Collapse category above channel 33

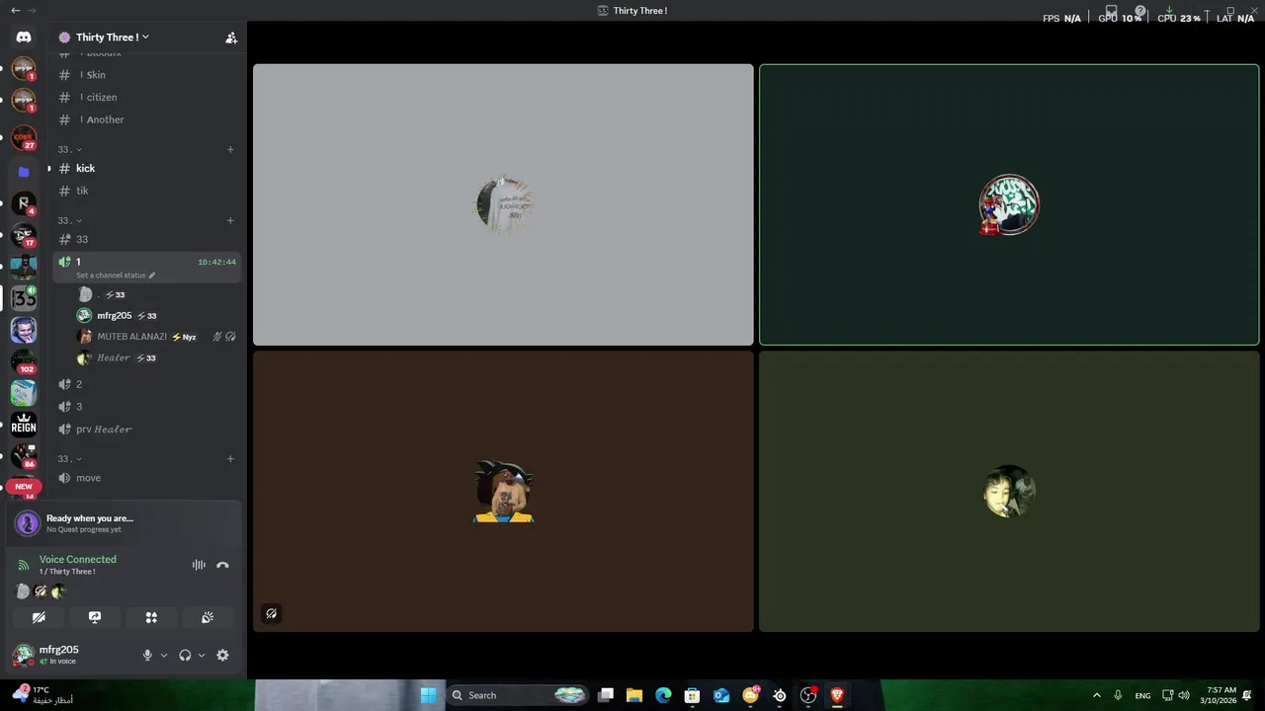coord(69,220)
